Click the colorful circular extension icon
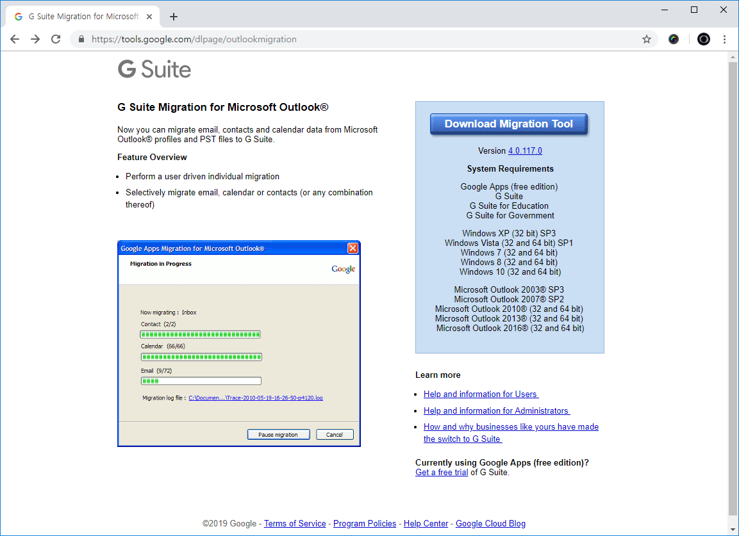The image size is (739, 536). click(x=674, y=39)
